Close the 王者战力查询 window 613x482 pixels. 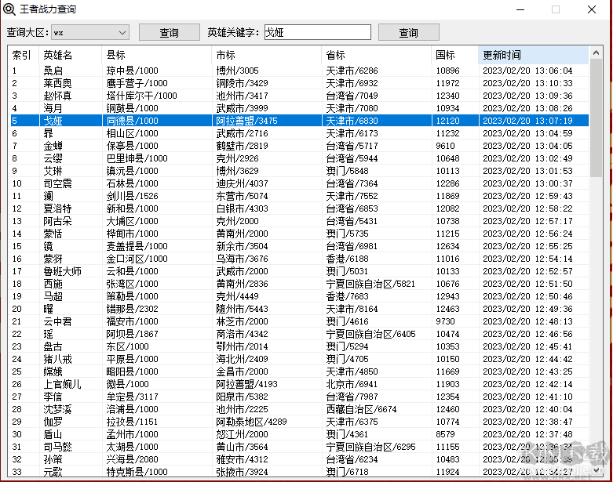(x=593, y=9)
